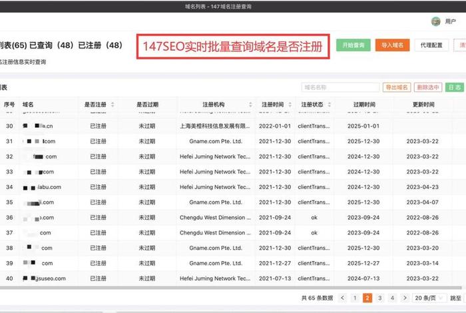Select pagination page 2
466x313 pixels.
367,298
